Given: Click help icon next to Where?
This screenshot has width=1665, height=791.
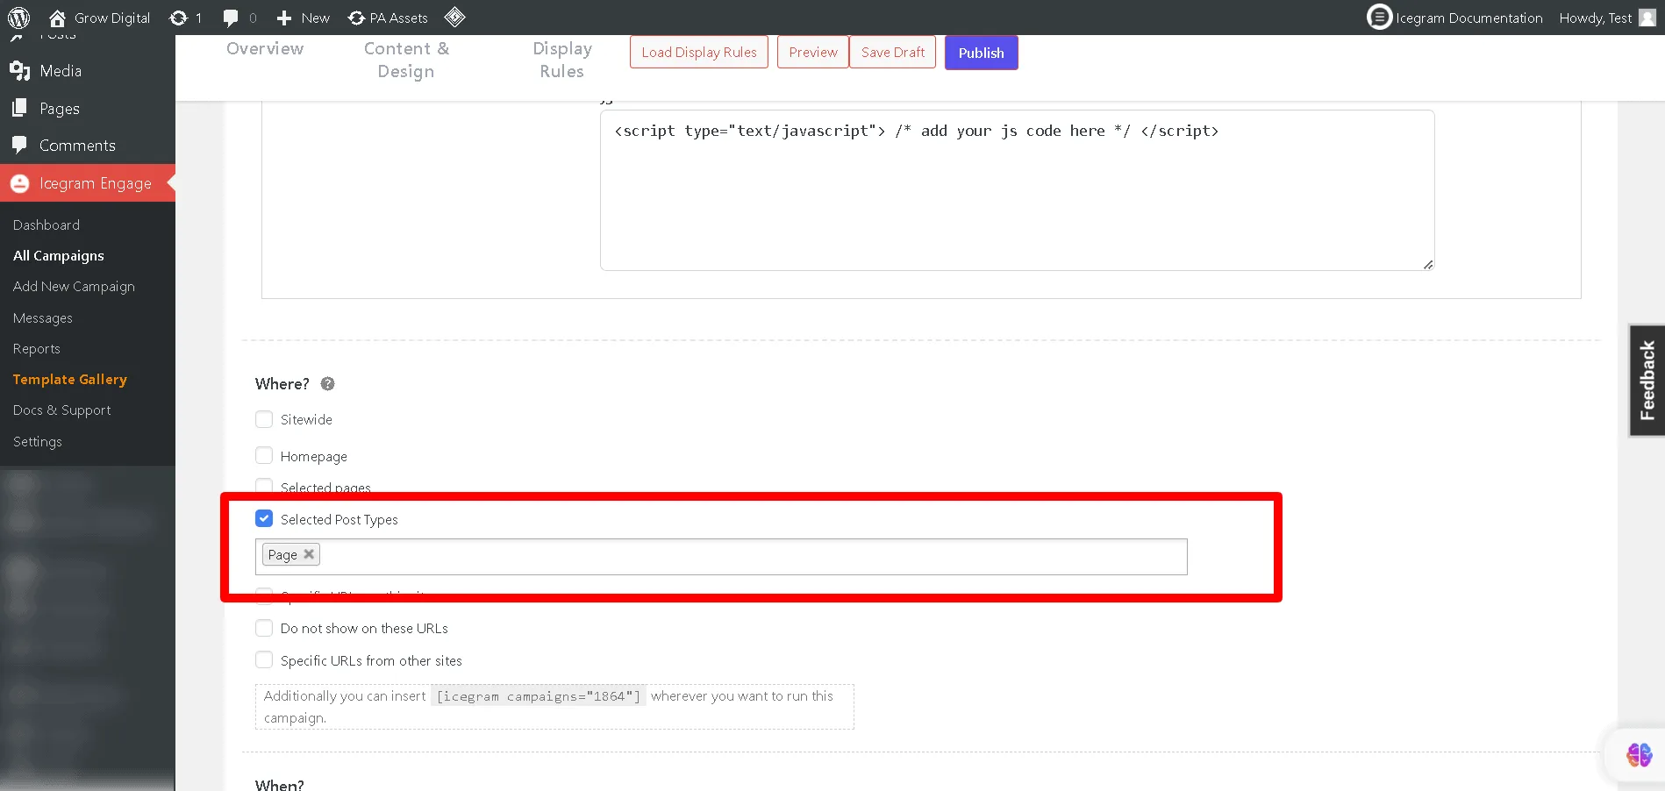Looking at the screenshot, I should point(327,384).
